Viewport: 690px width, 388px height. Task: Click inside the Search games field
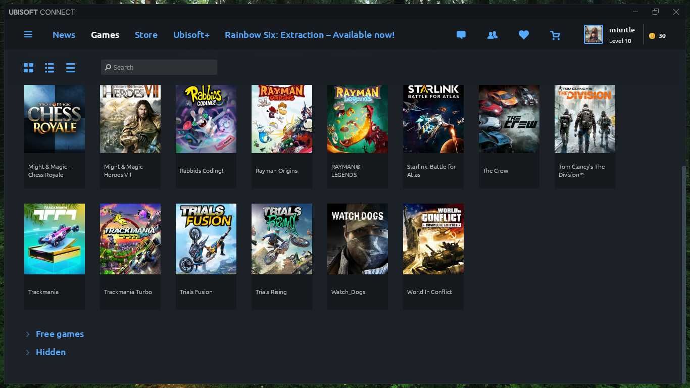159,67
